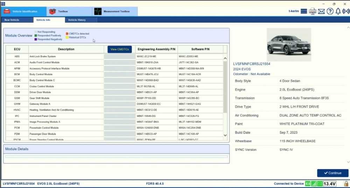Viewport: 350px width, 188px height.
Task: Select the New Vehicle sub-tab
Action: click(x=17, y=20)
